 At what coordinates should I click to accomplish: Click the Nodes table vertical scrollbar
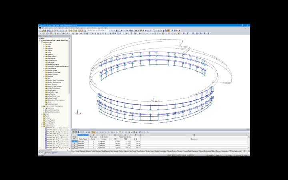pos(249,142)
